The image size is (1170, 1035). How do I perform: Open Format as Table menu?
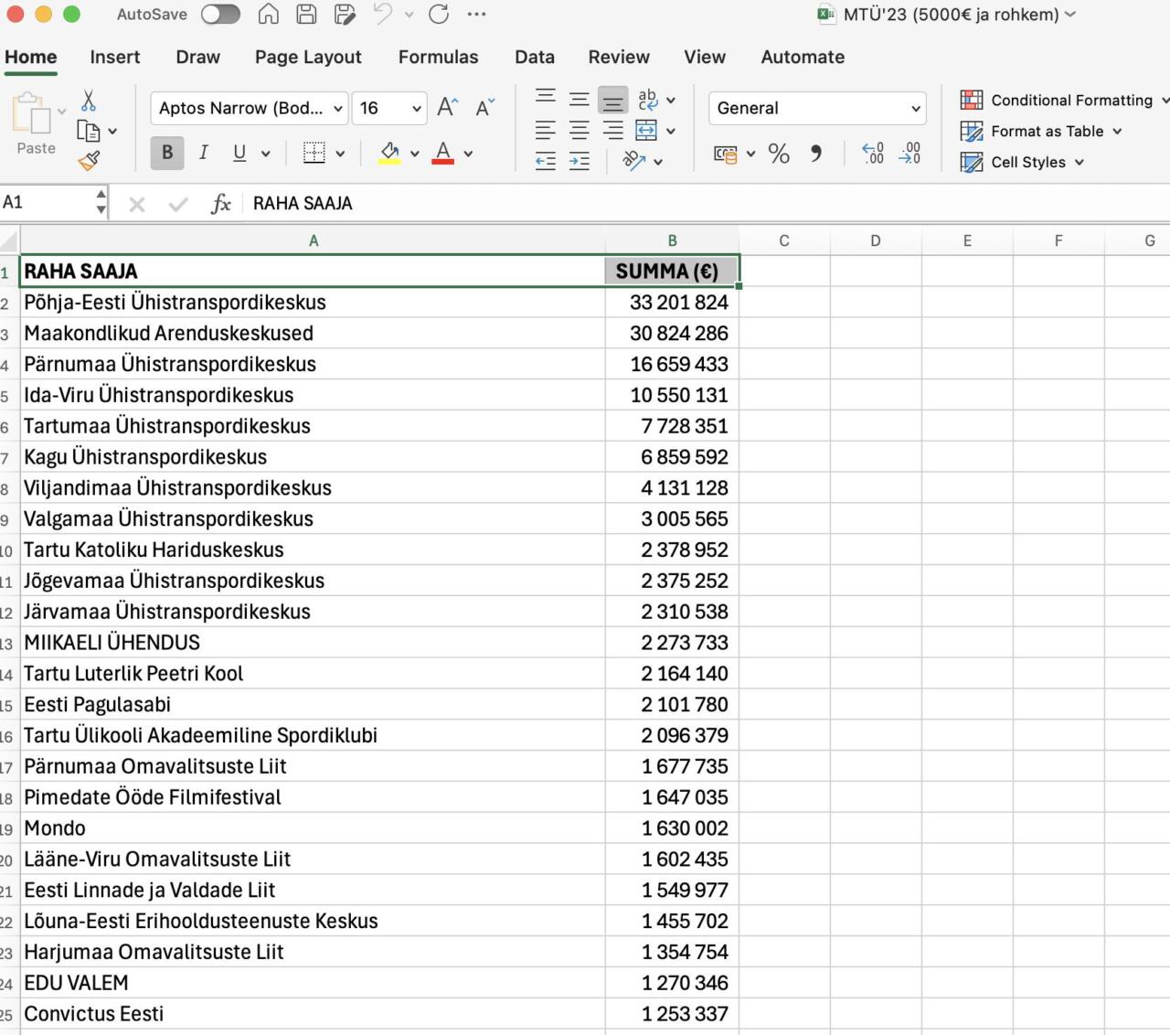[x=1041, y=131]
